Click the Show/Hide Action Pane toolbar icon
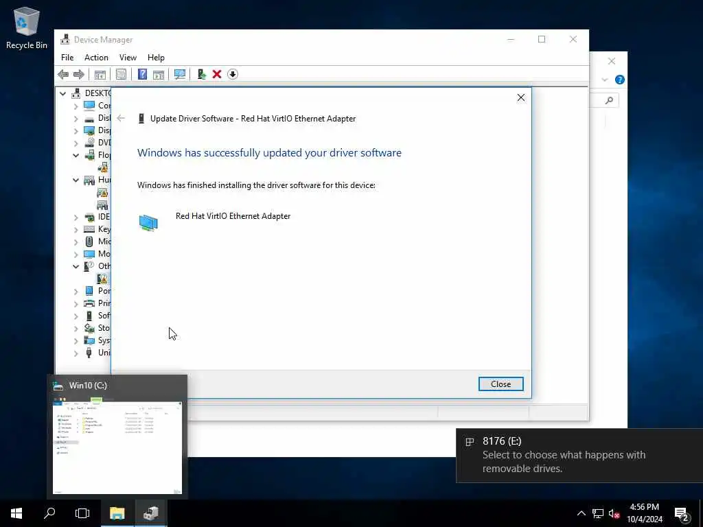This screenshot has height=527, width=703. 159,74
